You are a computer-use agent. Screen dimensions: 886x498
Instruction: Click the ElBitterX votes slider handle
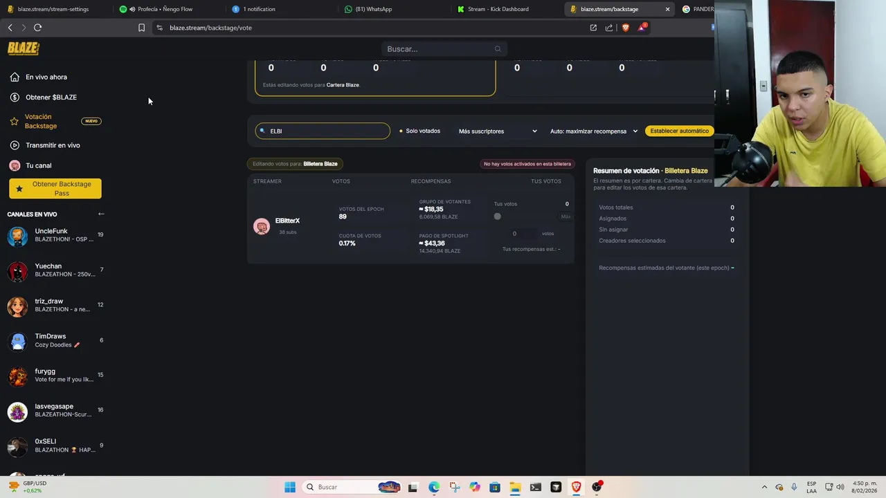click(x=497, y=216)
